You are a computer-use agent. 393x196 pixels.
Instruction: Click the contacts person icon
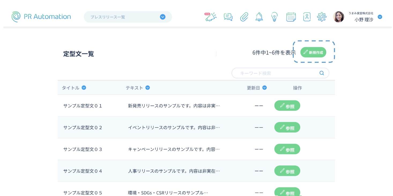click(307, 17)
